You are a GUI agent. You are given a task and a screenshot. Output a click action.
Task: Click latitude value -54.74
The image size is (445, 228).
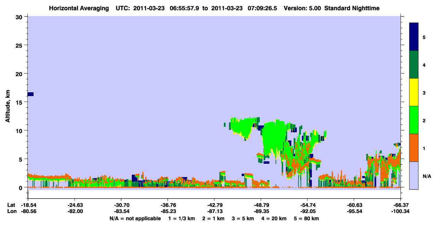point(307,205)
